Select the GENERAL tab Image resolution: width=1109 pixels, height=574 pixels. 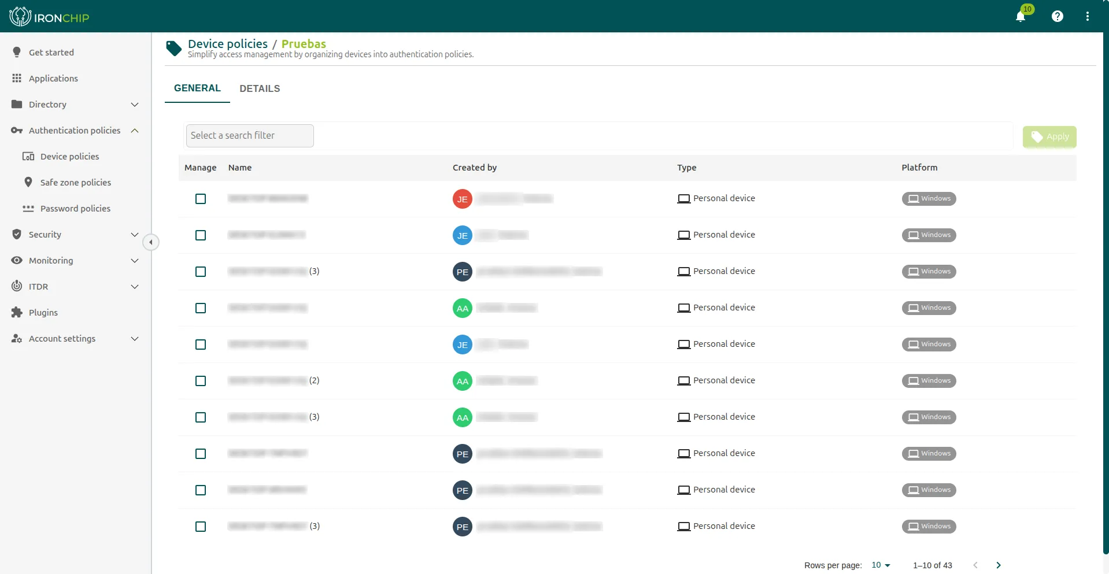click(x=197, y=88)
